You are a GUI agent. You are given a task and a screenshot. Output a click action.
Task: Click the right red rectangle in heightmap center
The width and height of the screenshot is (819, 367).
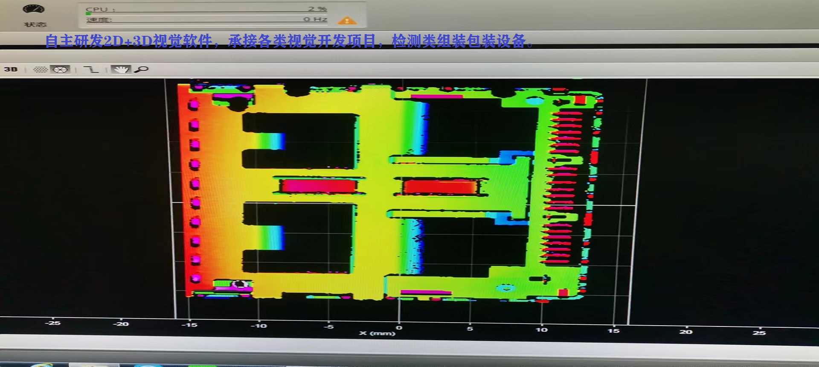point(439,187)
